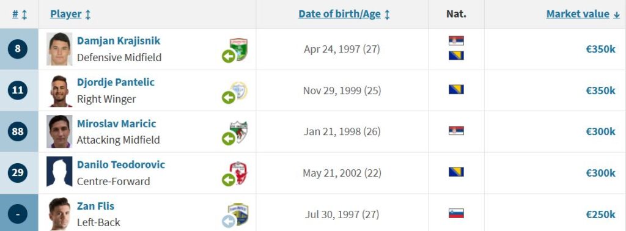Click the Bosnian flag beside Djordje Pantelic
626x231 pixels.
(x=456, y=89)
